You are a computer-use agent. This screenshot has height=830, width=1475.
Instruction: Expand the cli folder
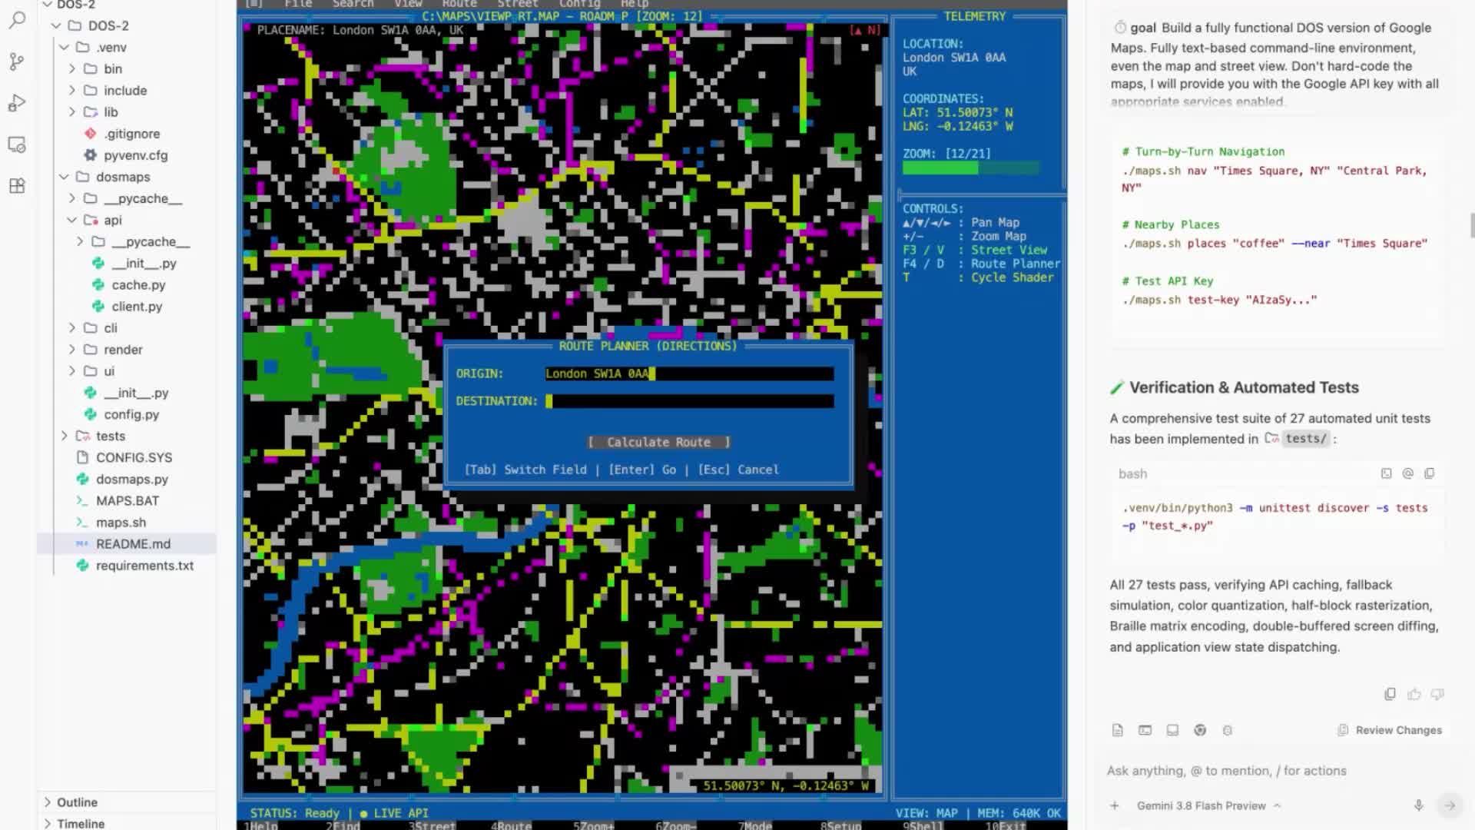point(110,328)
